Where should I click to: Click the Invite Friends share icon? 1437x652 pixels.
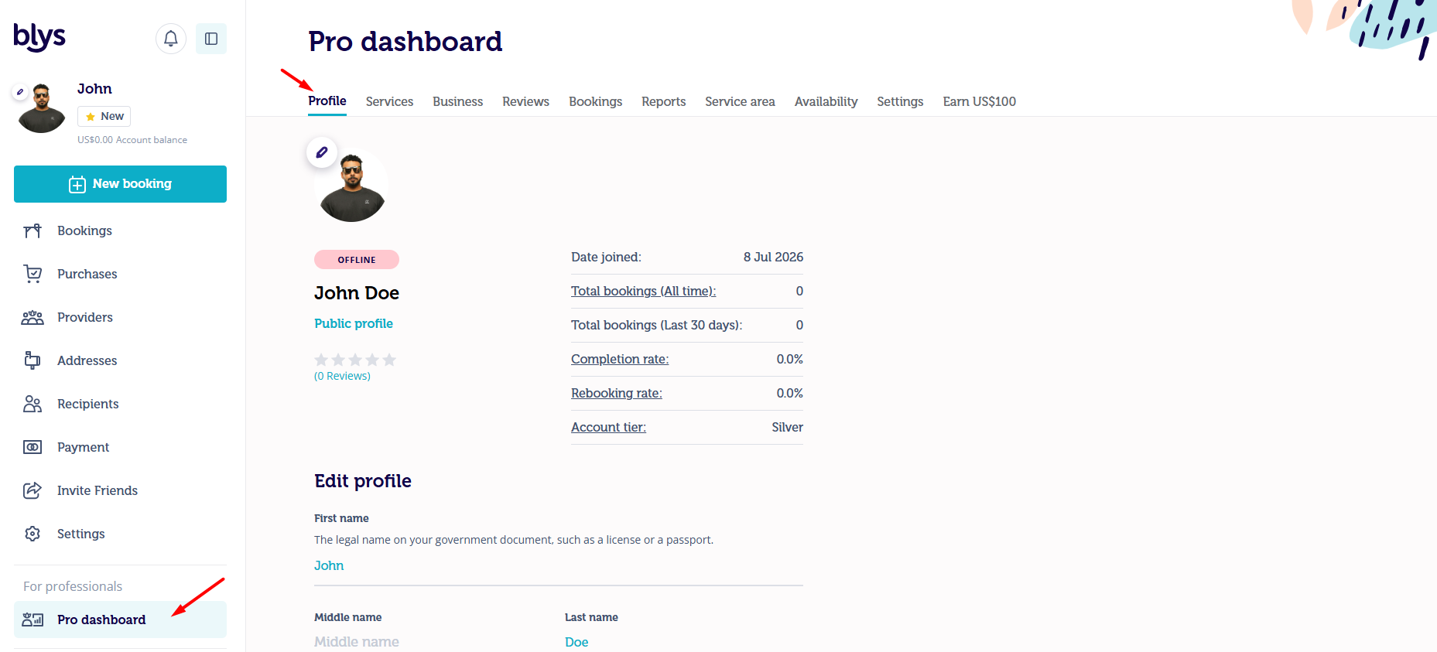coord(33,490)
